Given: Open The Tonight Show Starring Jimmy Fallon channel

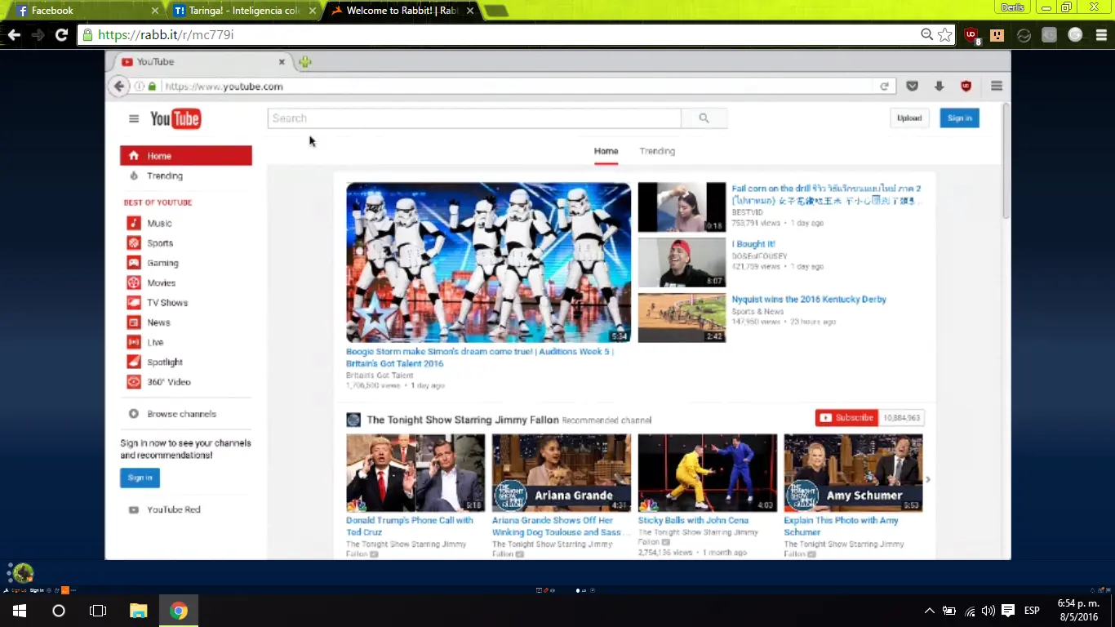Looking at the screenshot, I should 462,420.
